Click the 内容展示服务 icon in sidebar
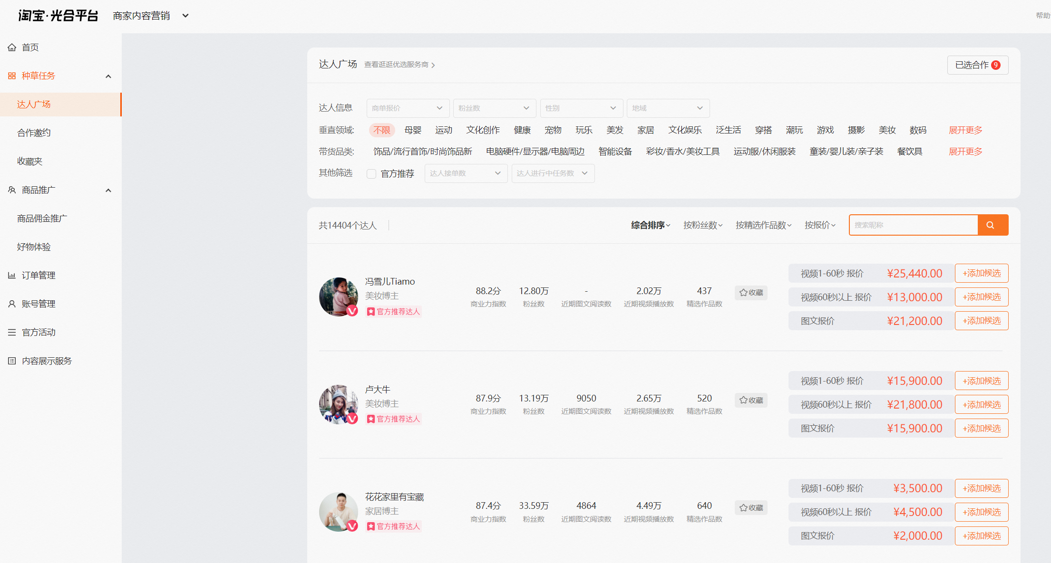 12,361
